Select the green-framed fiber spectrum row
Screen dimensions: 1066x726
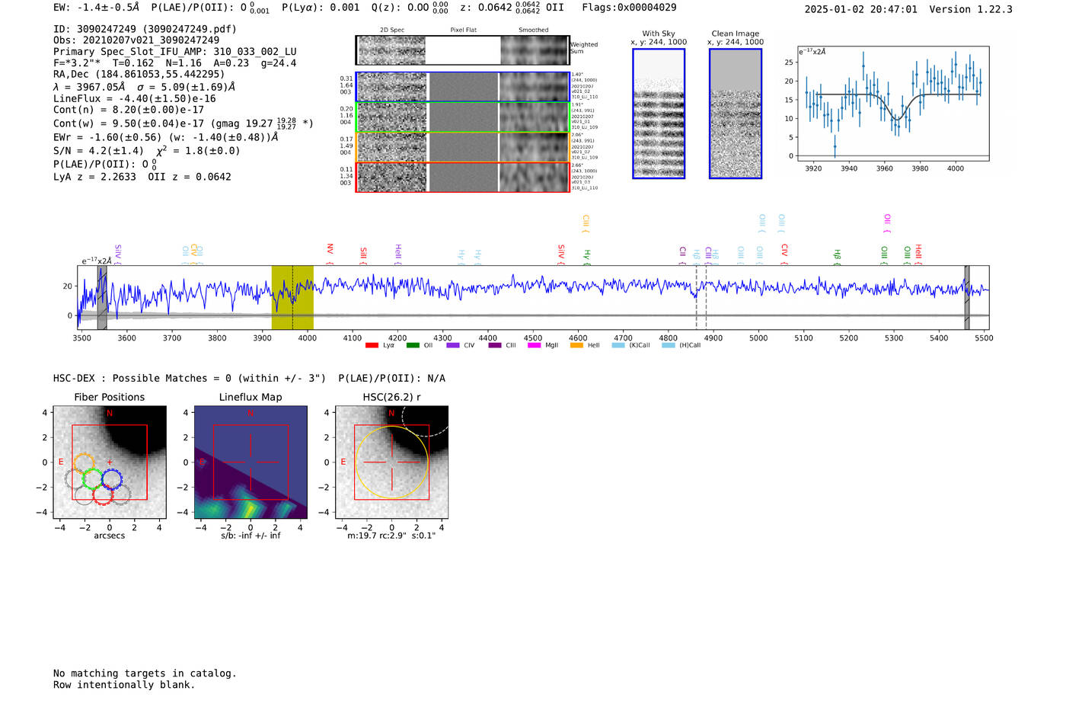pos(462,117)
